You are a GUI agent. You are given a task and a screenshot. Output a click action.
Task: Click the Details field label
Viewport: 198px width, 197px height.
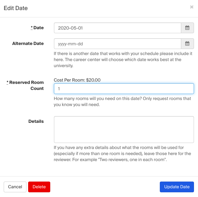pos(36,121)
